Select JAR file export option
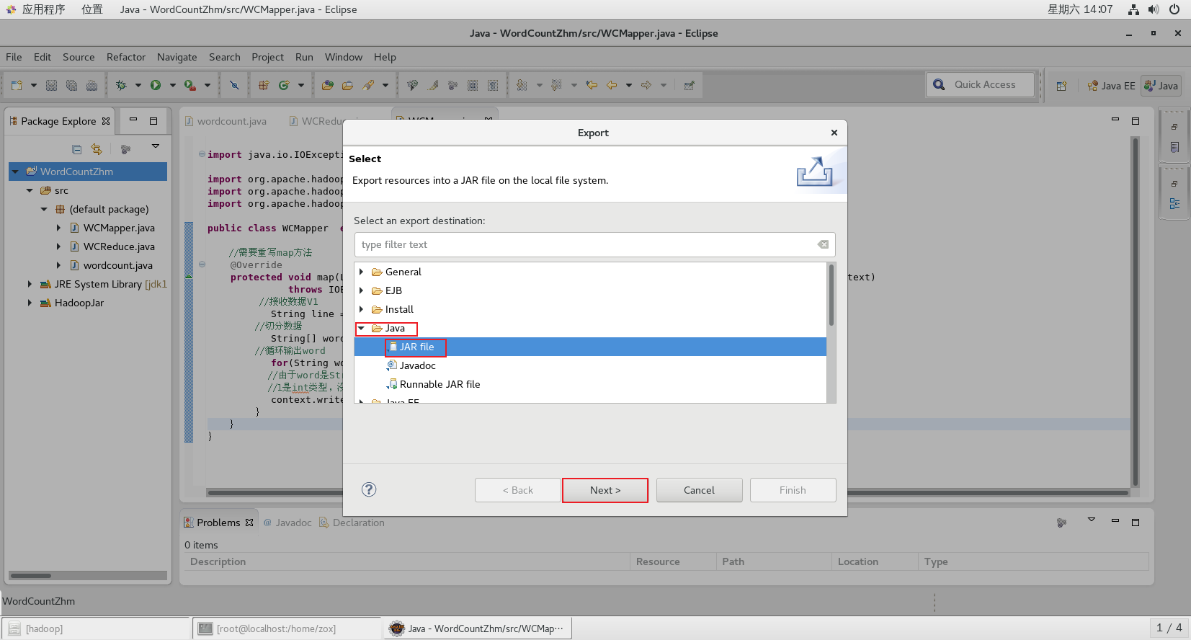The image size is (1191, 640). [590, 347]
